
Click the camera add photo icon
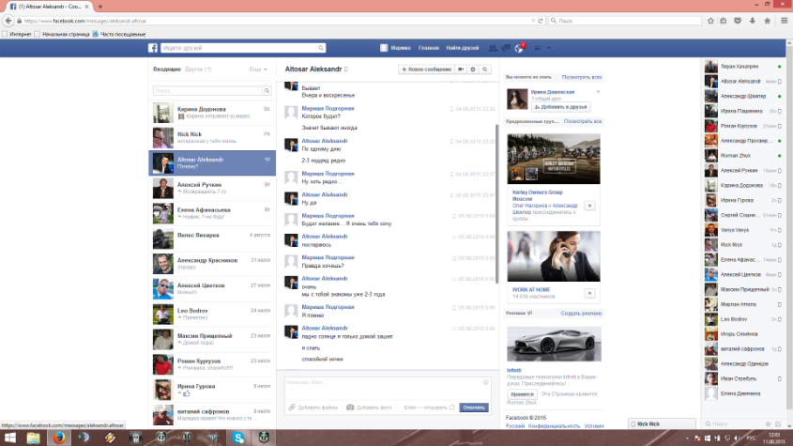click(350, 407)
